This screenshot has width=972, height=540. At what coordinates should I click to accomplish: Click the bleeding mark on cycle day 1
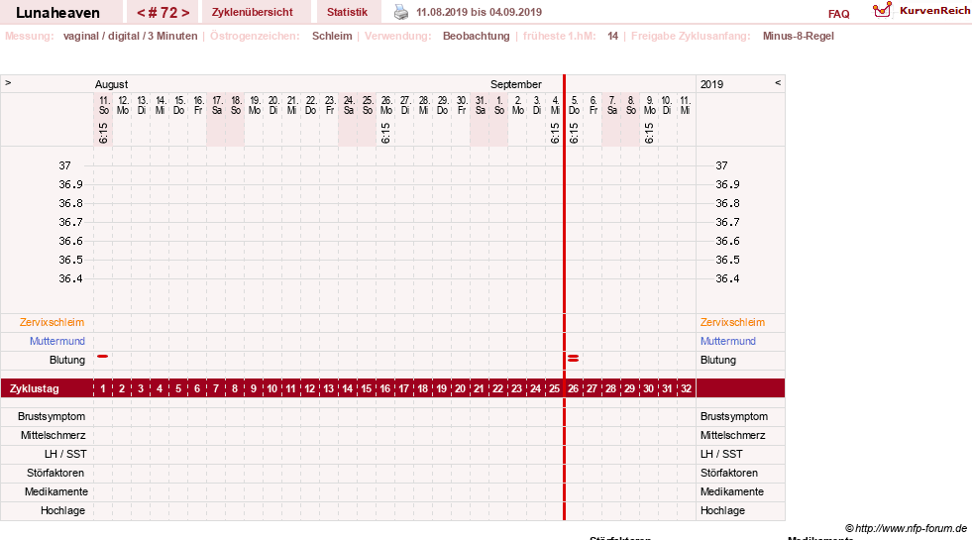pyautogui.click(x=103, y=357)
